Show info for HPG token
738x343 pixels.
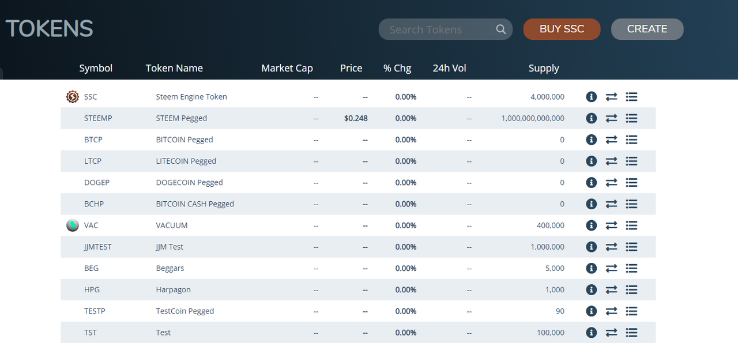591,289
